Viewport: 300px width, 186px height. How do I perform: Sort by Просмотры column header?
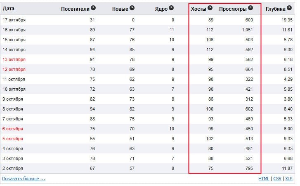[233, 8]
